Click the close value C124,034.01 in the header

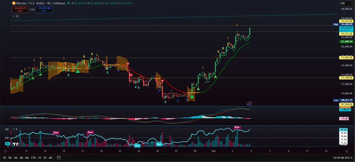[x=124, y=3]
